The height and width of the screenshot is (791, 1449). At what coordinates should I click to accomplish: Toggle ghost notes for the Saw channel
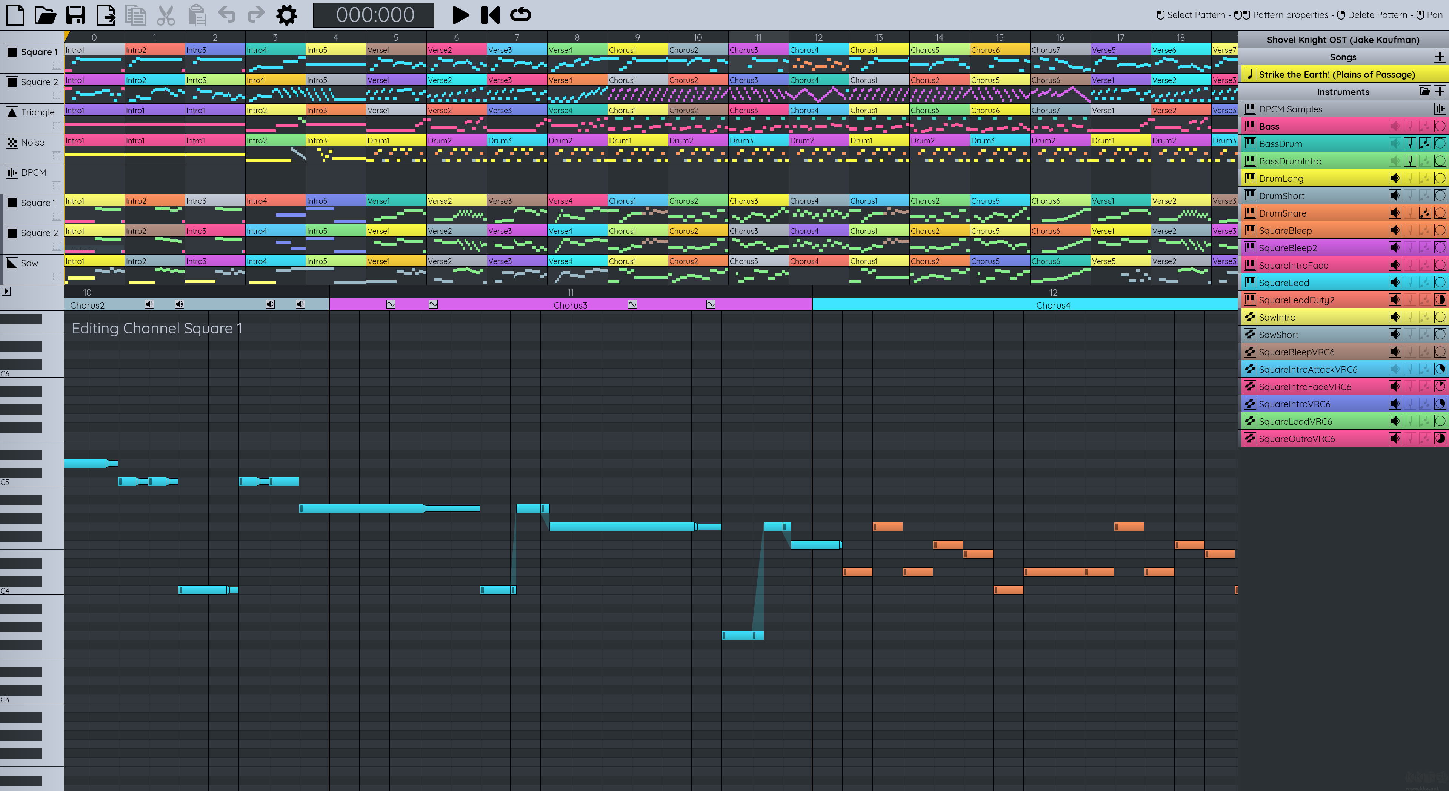56,276
